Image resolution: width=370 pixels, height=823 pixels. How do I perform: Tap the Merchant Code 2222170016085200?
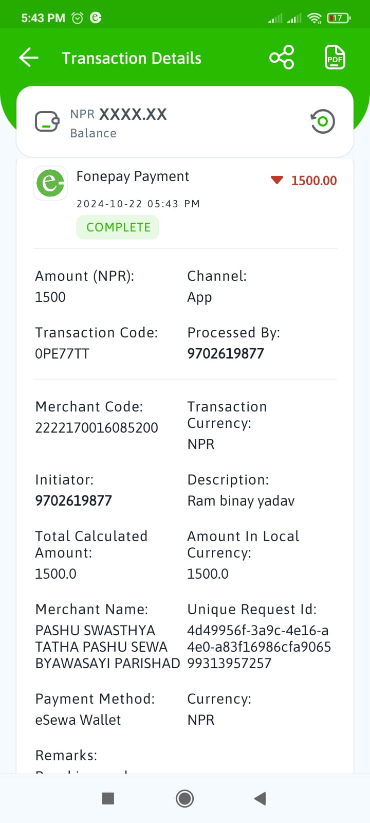coord(97,427)
